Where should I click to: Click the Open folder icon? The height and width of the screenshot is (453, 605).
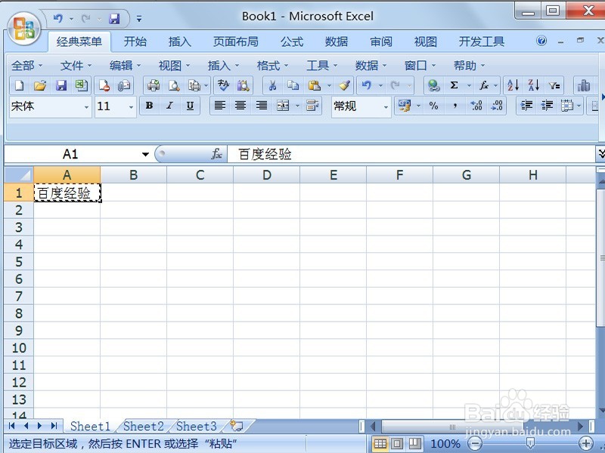40,85
